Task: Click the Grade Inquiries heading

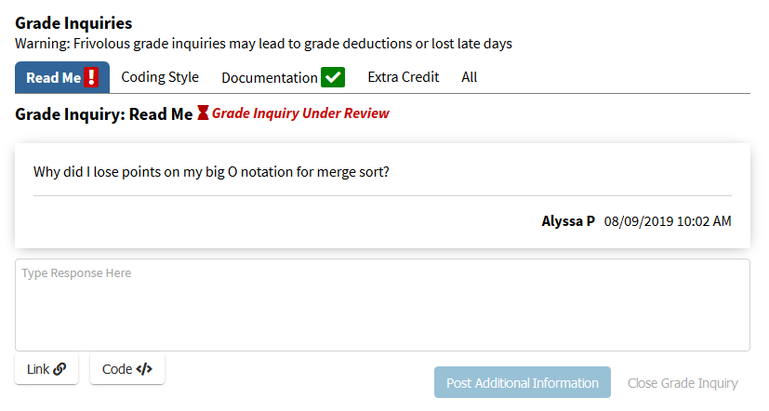Action: pos(73,23)
